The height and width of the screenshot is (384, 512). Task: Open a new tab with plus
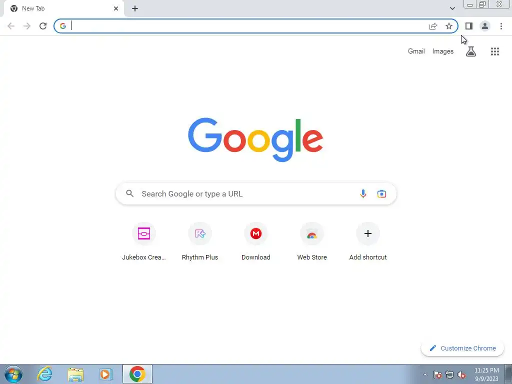coord(135,8)
